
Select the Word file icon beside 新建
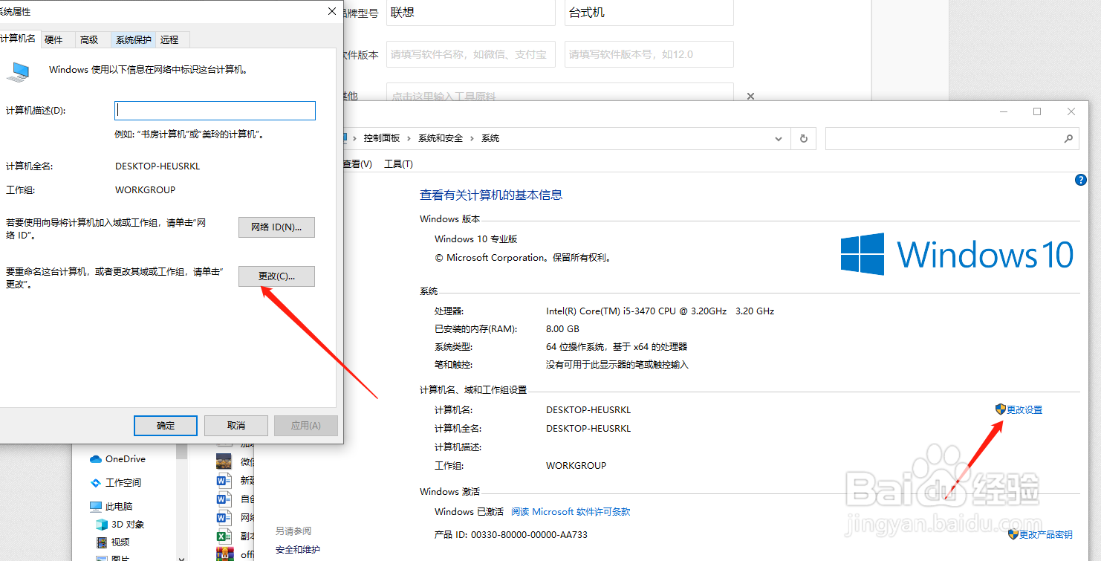pos(224,480)
